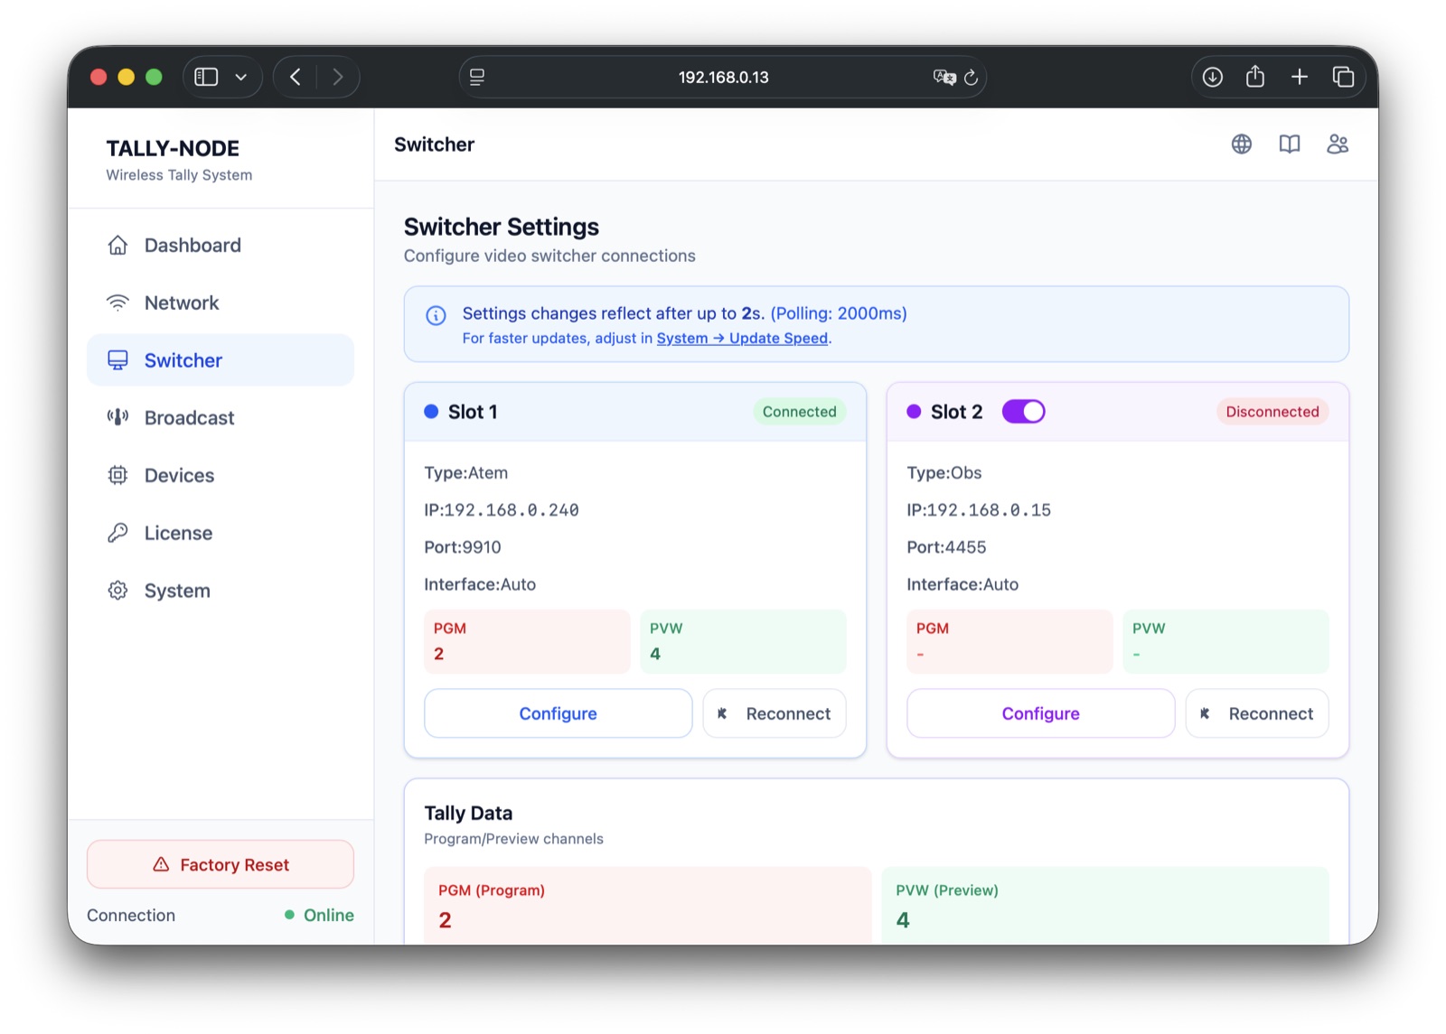Click Tally Data PGM (Program) panel
Screen dimensions: 1446x1034
[648, 906]
